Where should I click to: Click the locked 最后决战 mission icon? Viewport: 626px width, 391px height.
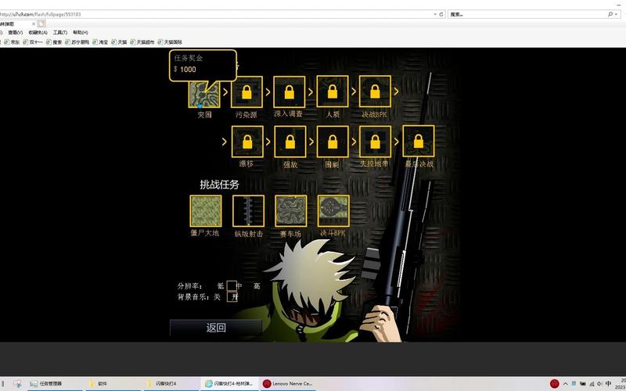click(x=419, y=142)
